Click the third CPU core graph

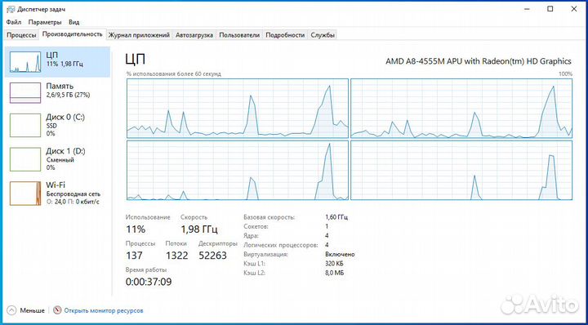pos(238,170)
